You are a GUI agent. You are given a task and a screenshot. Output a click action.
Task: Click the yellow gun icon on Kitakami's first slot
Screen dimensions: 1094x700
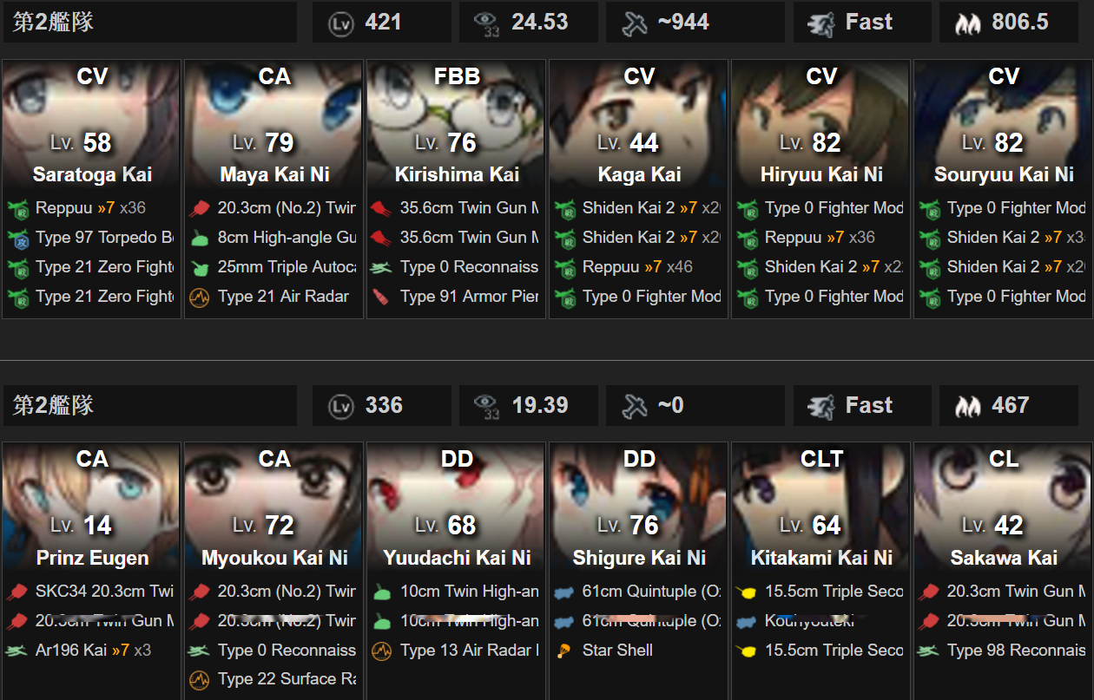coord(747,592)
